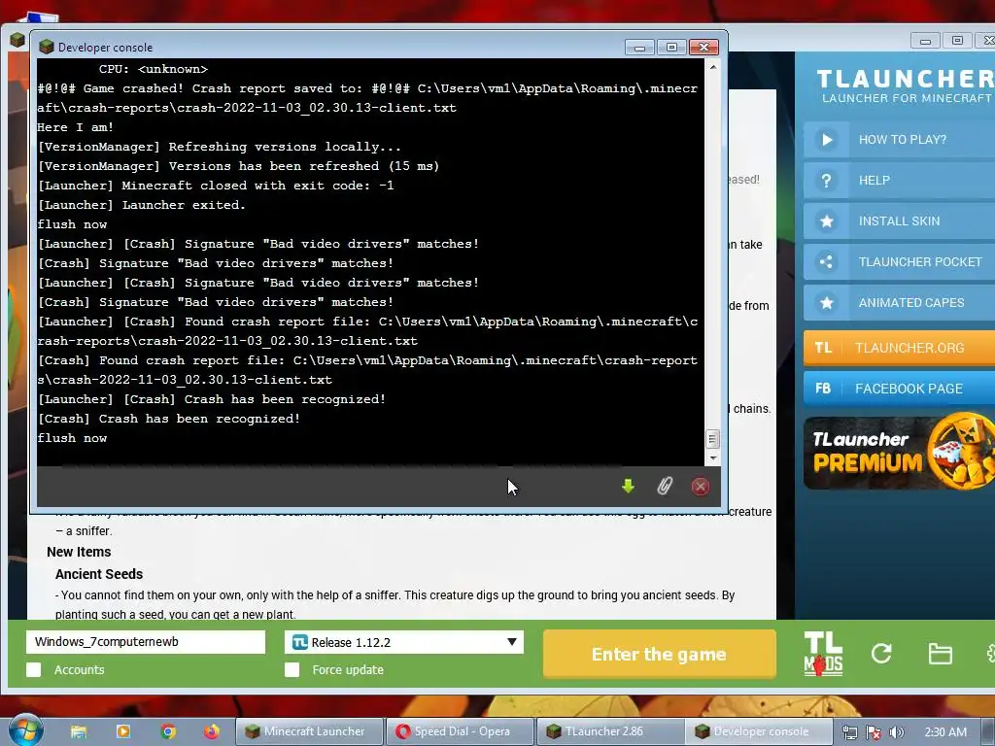Click the console scrollbar down arrow
Screen dimensions: 995x746
point(712,458)
